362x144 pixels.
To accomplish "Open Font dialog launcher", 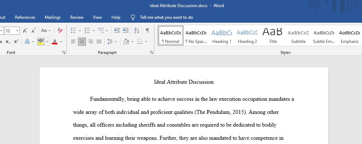I will (x=64, y=52).
